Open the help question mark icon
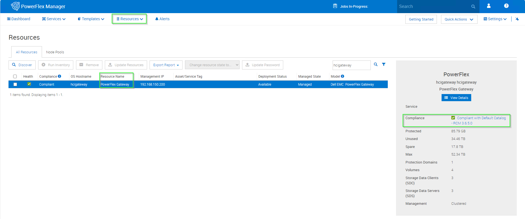The width and height of the screenshot is (525, 219). click(506, 6)
